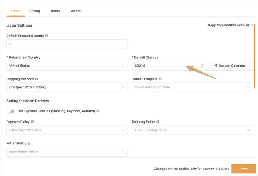Expand Copy from another supplier menu
This screenshot has height=176, width=258.
click(x=230, y=25)
